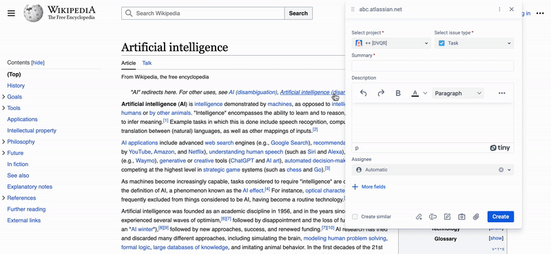This screenshot has width=551, height=254.
Task: Open the ChatGPT link
Action: [242, 160]
